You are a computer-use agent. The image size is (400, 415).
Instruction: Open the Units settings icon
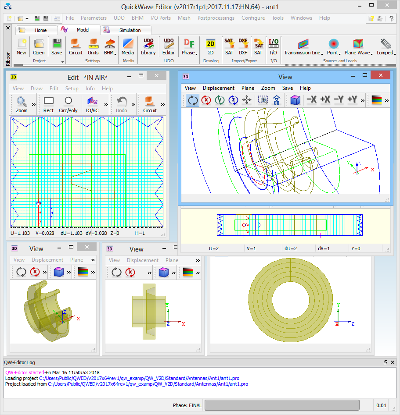click(93, 46)
